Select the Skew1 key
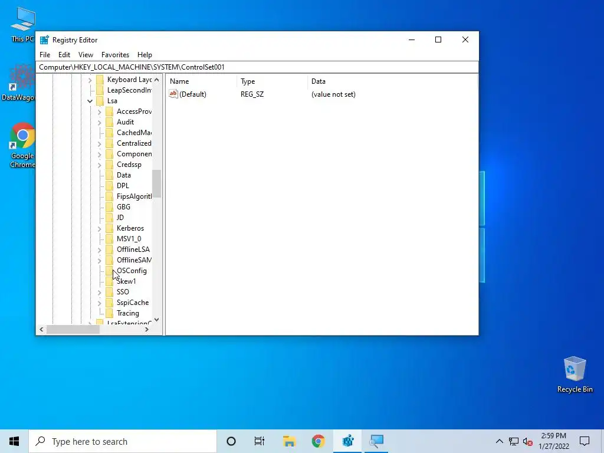 coord(126,281)
